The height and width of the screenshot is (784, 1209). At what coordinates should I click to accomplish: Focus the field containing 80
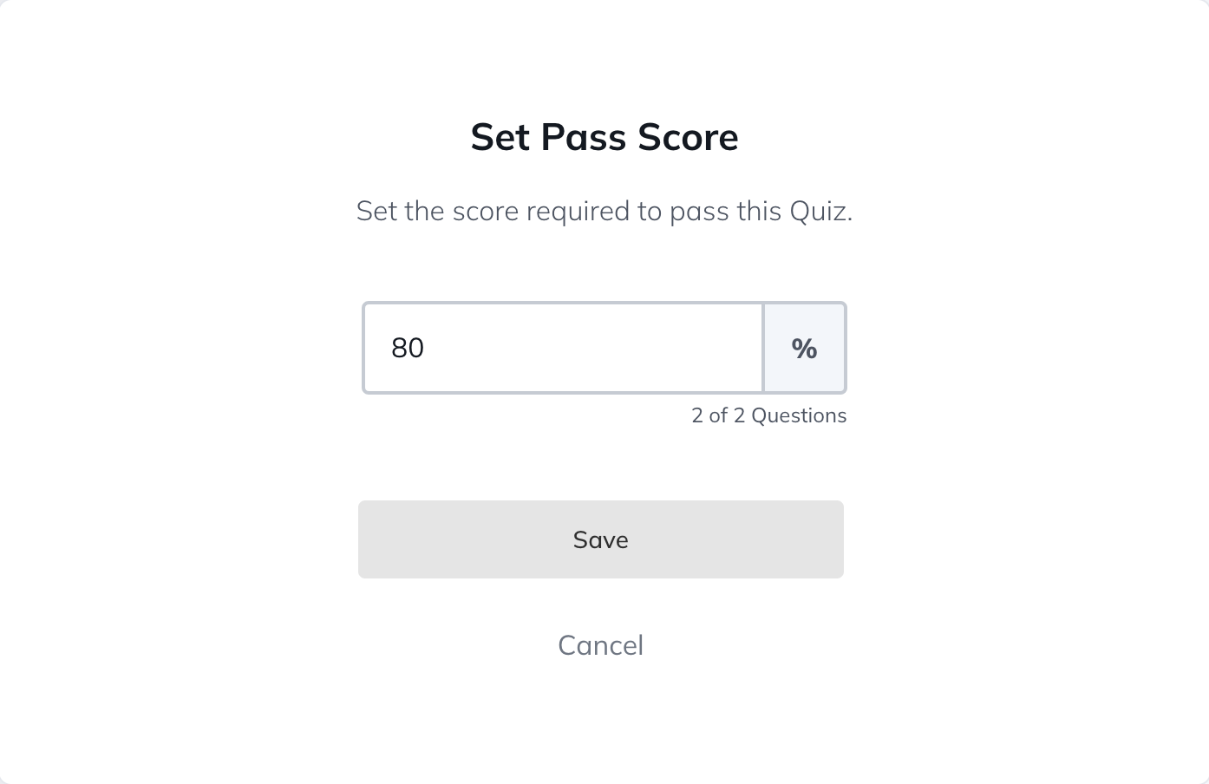[x=564, y=348]
